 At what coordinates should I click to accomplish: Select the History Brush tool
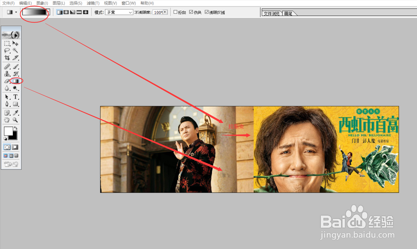tap(15, 74)
